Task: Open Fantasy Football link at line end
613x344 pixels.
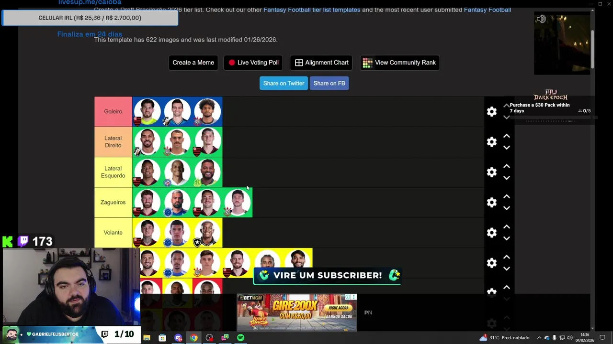Action: coord(487,10)
